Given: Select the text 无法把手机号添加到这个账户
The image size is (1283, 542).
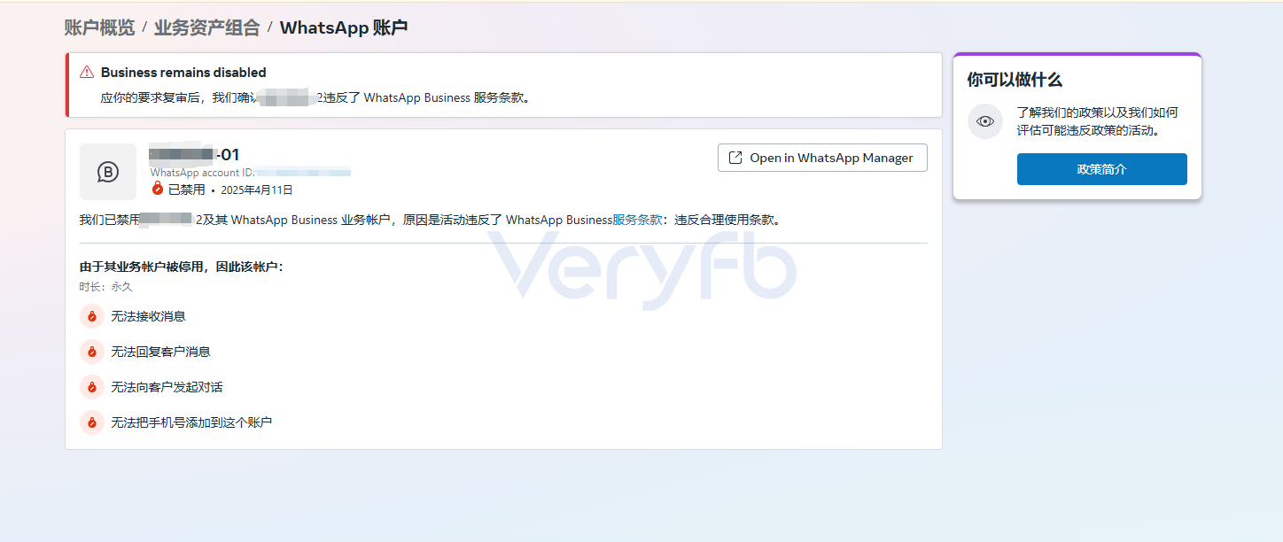Looking at the screenshot, I should pyautogui.click(x=191, y=422).
